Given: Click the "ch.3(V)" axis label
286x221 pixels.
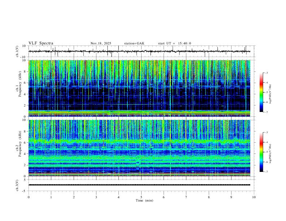Looking at the screenshot, I should 17,185.
